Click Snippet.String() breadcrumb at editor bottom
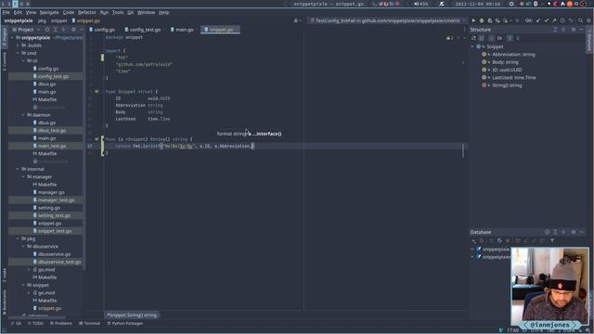Image resolution: width=594 pixels, height=334 pixels. [132, 315]
